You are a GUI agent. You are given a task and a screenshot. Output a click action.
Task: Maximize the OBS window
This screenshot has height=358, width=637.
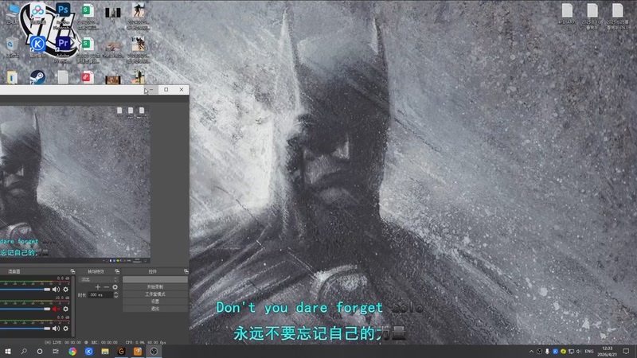[166, 90]
